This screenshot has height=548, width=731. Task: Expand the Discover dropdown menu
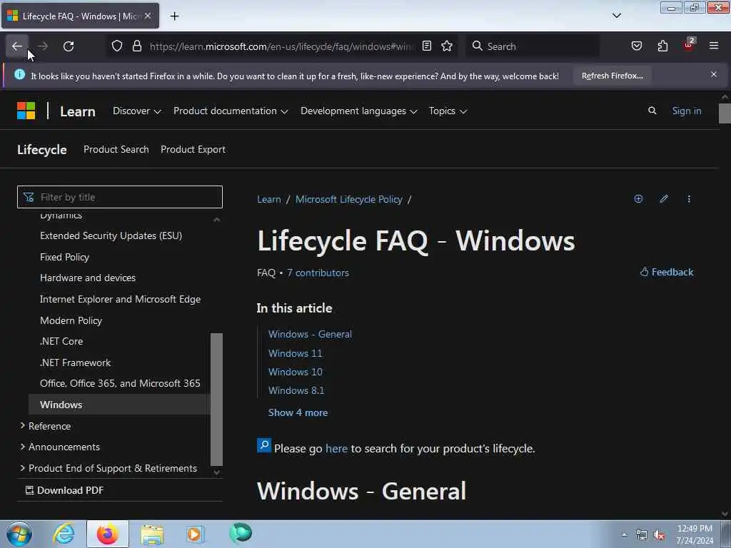(136, 111)
